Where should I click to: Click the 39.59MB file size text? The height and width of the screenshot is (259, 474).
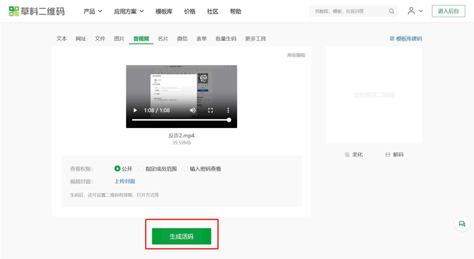point(181,143)
